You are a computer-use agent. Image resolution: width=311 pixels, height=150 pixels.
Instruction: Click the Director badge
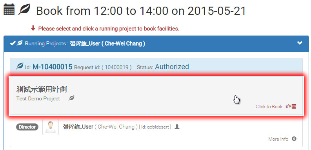(x=27, y=127)
